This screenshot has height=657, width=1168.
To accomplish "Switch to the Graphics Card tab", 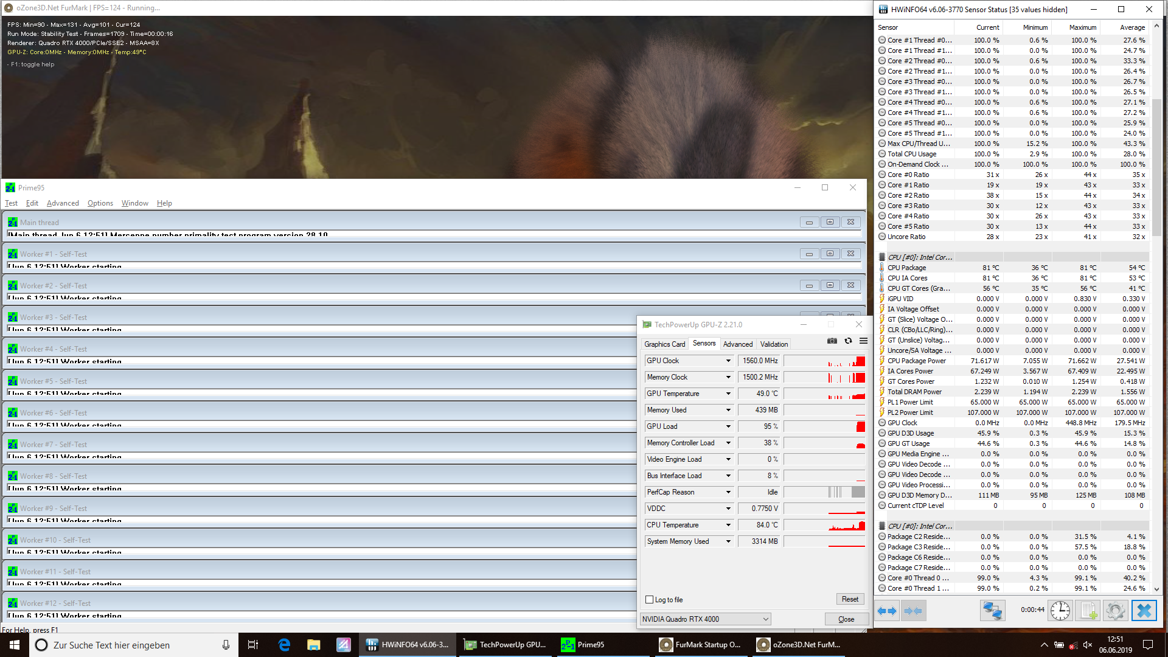I will [x=664, y=344].
